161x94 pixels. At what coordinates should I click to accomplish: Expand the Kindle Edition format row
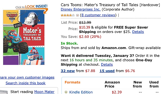[66, 92]
